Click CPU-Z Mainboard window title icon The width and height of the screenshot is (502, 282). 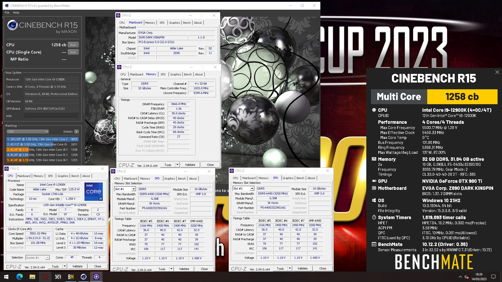pos(118,15)
